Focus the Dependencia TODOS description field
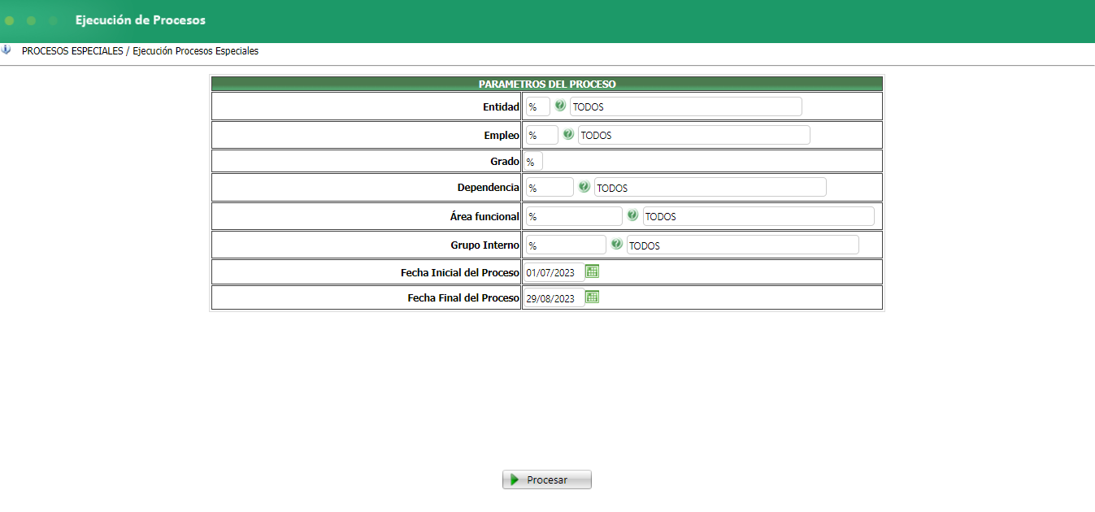The height and width of the screenshot is (512, 1095). coord(710,188)
